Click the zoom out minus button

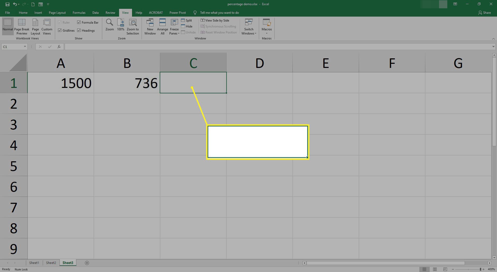453,269
